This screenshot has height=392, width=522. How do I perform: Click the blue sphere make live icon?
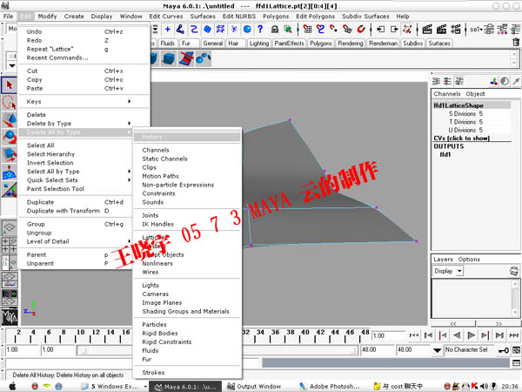point(247,30)
